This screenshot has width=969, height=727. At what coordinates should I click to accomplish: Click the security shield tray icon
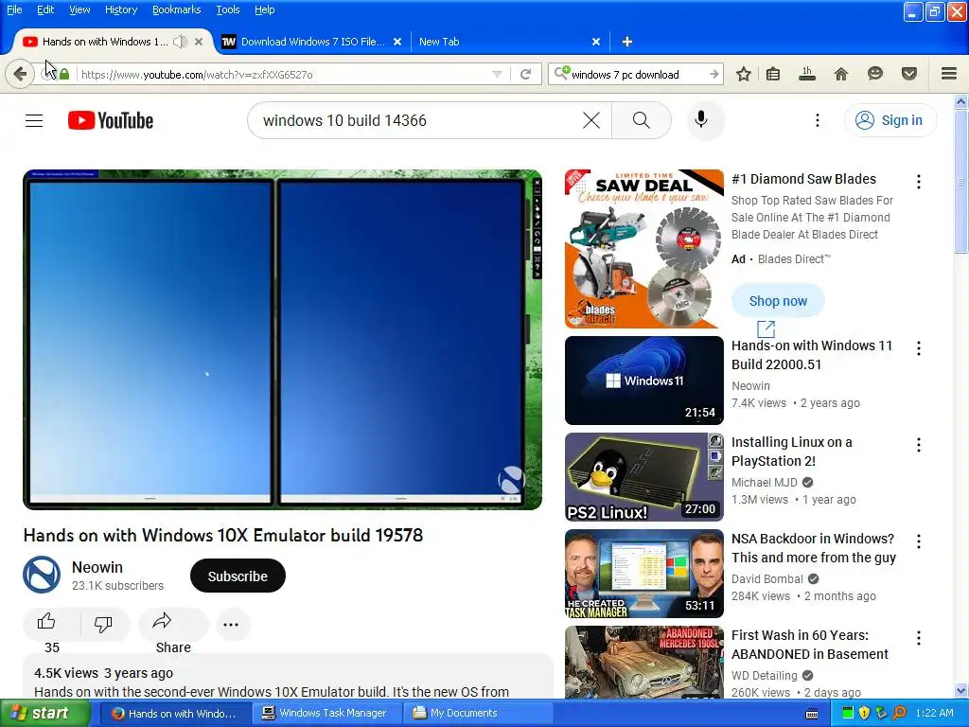point(865,713)
